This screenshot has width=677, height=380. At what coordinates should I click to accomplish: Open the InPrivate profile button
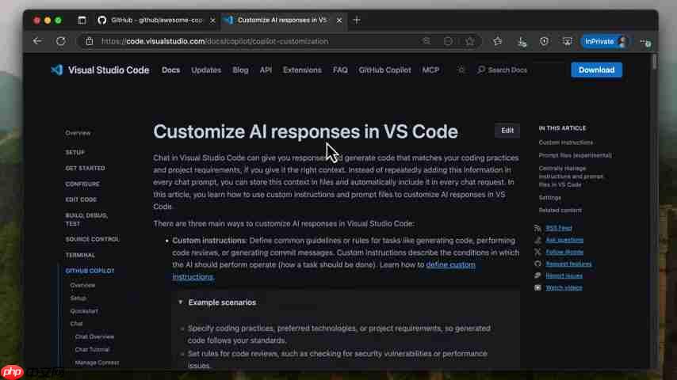(x=604, y=41)
